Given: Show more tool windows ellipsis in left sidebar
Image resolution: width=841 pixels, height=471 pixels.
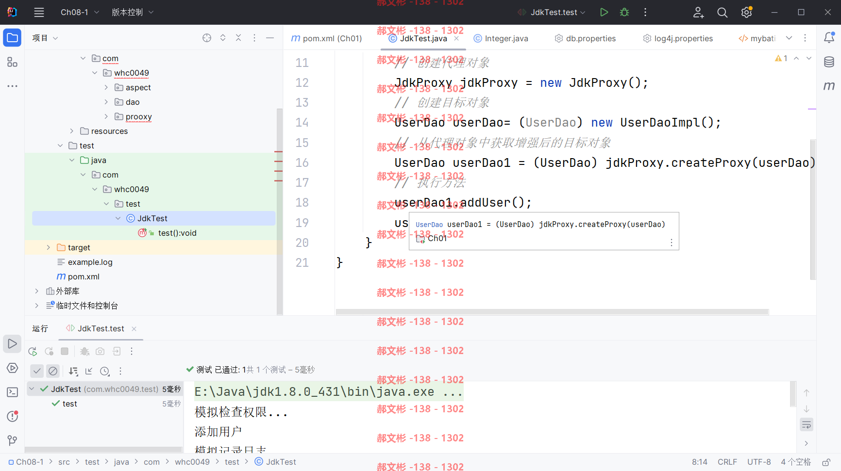Looking at the screenshot, I should (x=12, y=86).
